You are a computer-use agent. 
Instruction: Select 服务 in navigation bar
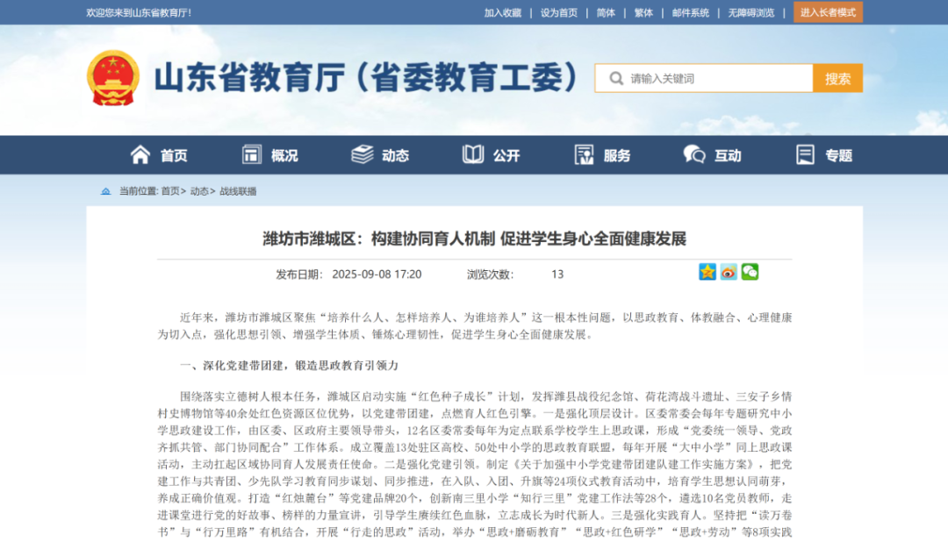[x=617, y=156]
